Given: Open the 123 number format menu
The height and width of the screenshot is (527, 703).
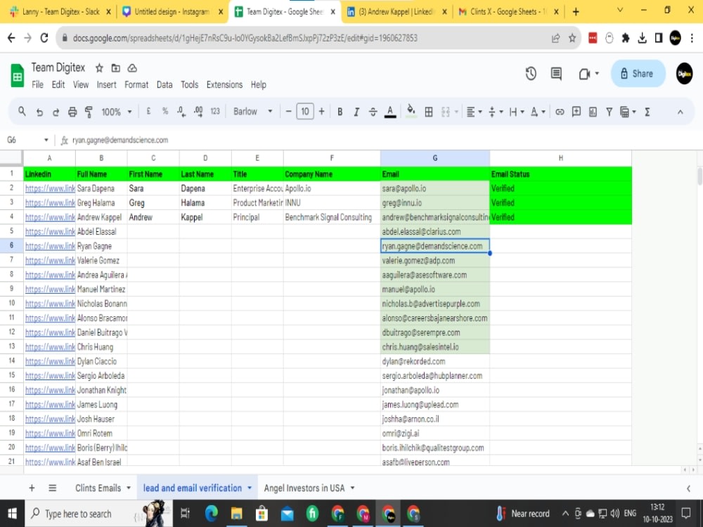Looking at the screenshot, I should click(215, 112).
